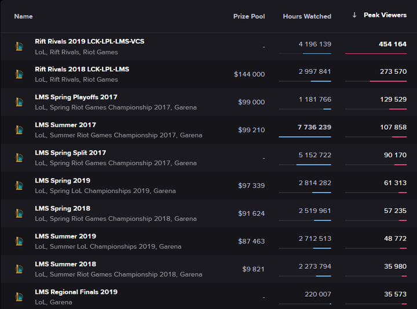The image size is (417, 309).
Task: Sort table by Hours Watched column
Action: pyautogui.click(x=307, y=16)
